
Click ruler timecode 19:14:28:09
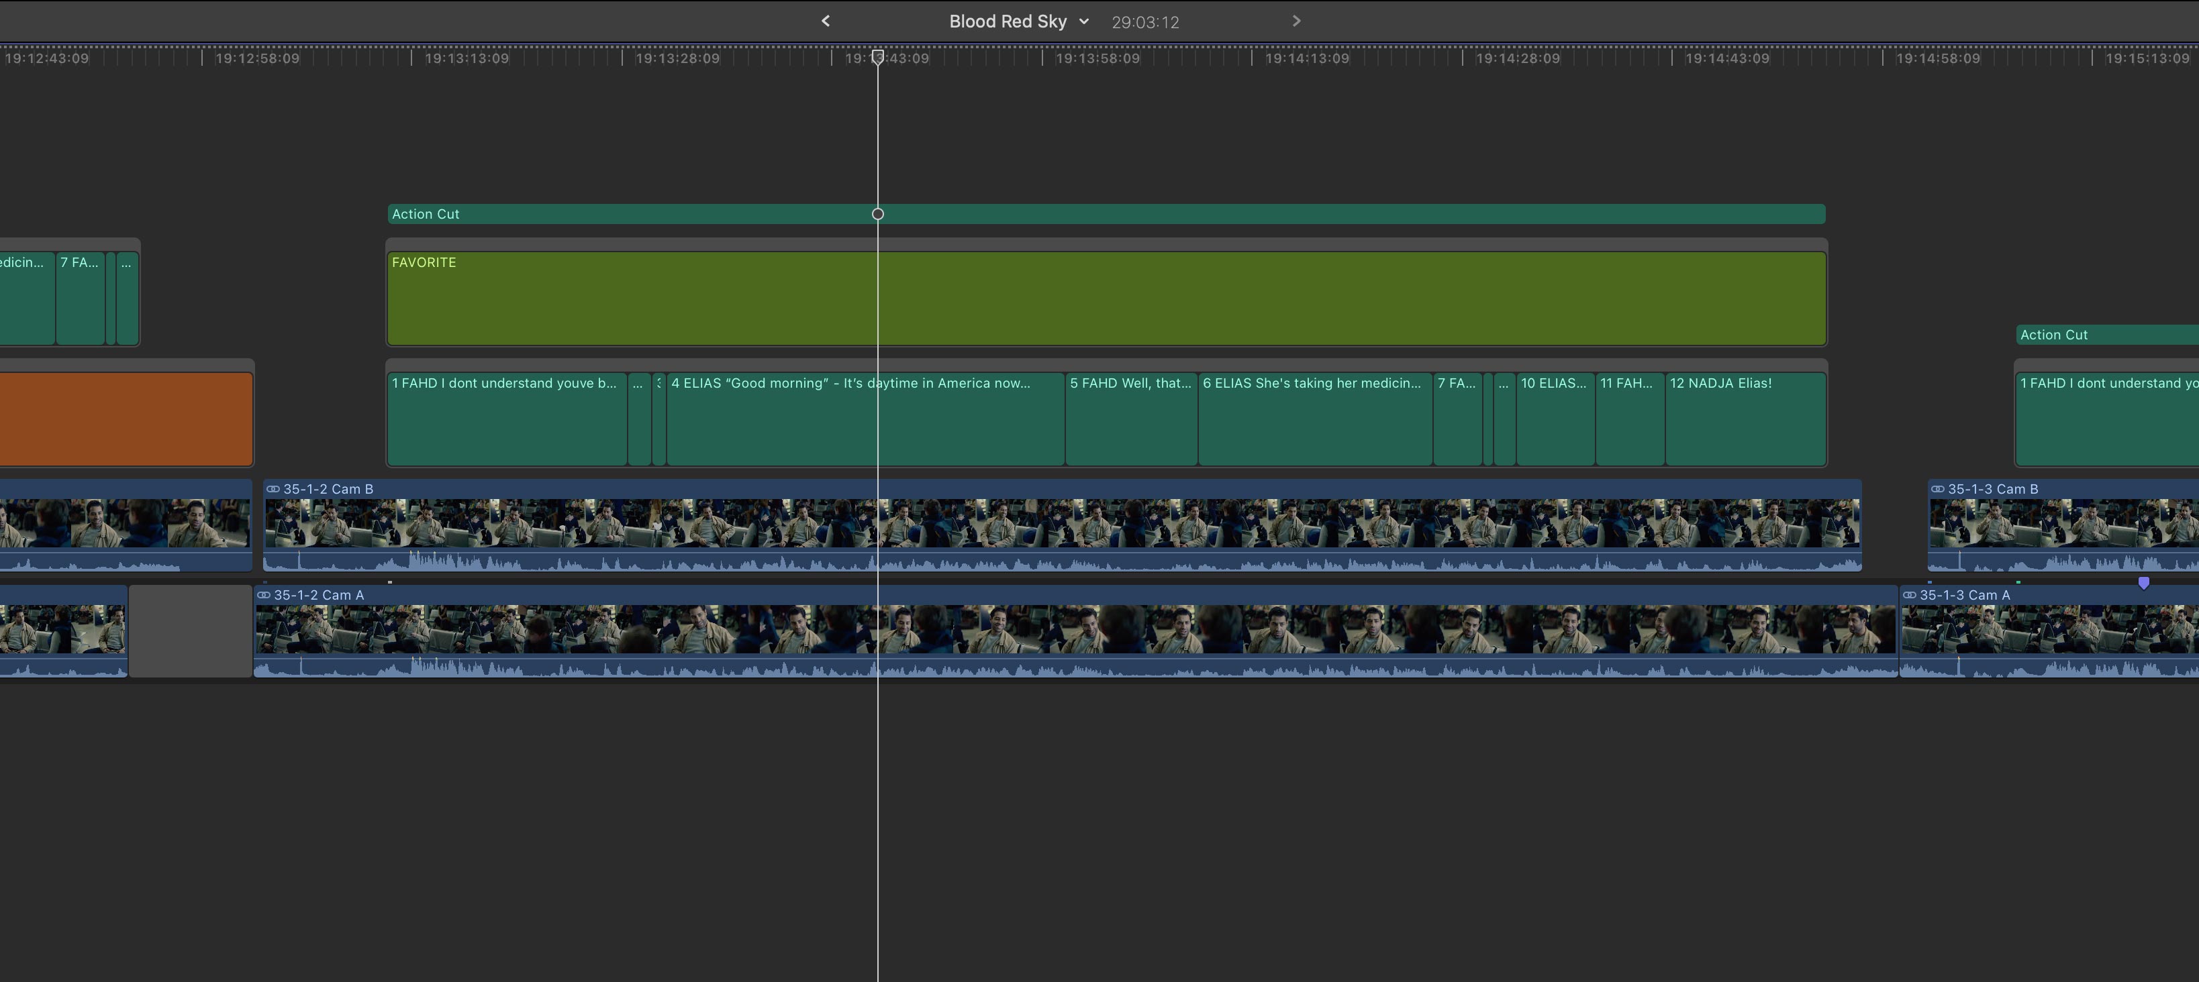[1518, 58]
